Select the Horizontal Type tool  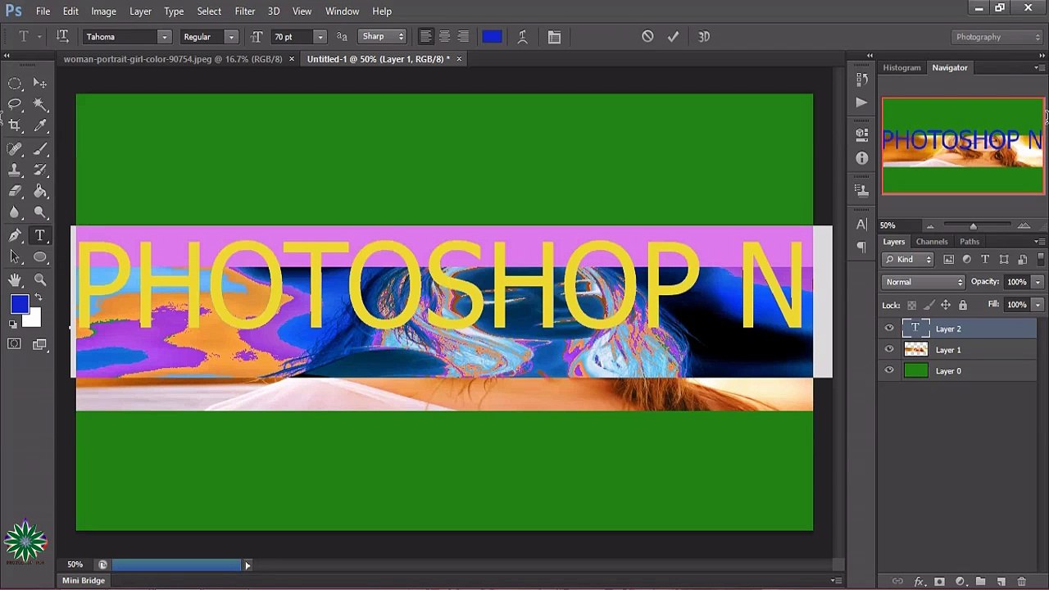[40, 236]
